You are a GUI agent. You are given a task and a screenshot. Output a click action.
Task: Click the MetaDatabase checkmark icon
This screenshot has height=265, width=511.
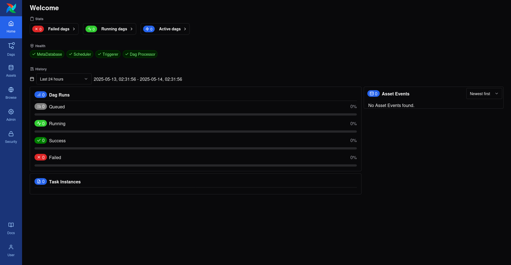34,54
